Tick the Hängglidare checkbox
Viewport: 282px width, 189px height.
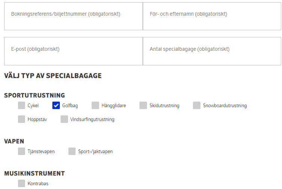(x=95, y=105)
